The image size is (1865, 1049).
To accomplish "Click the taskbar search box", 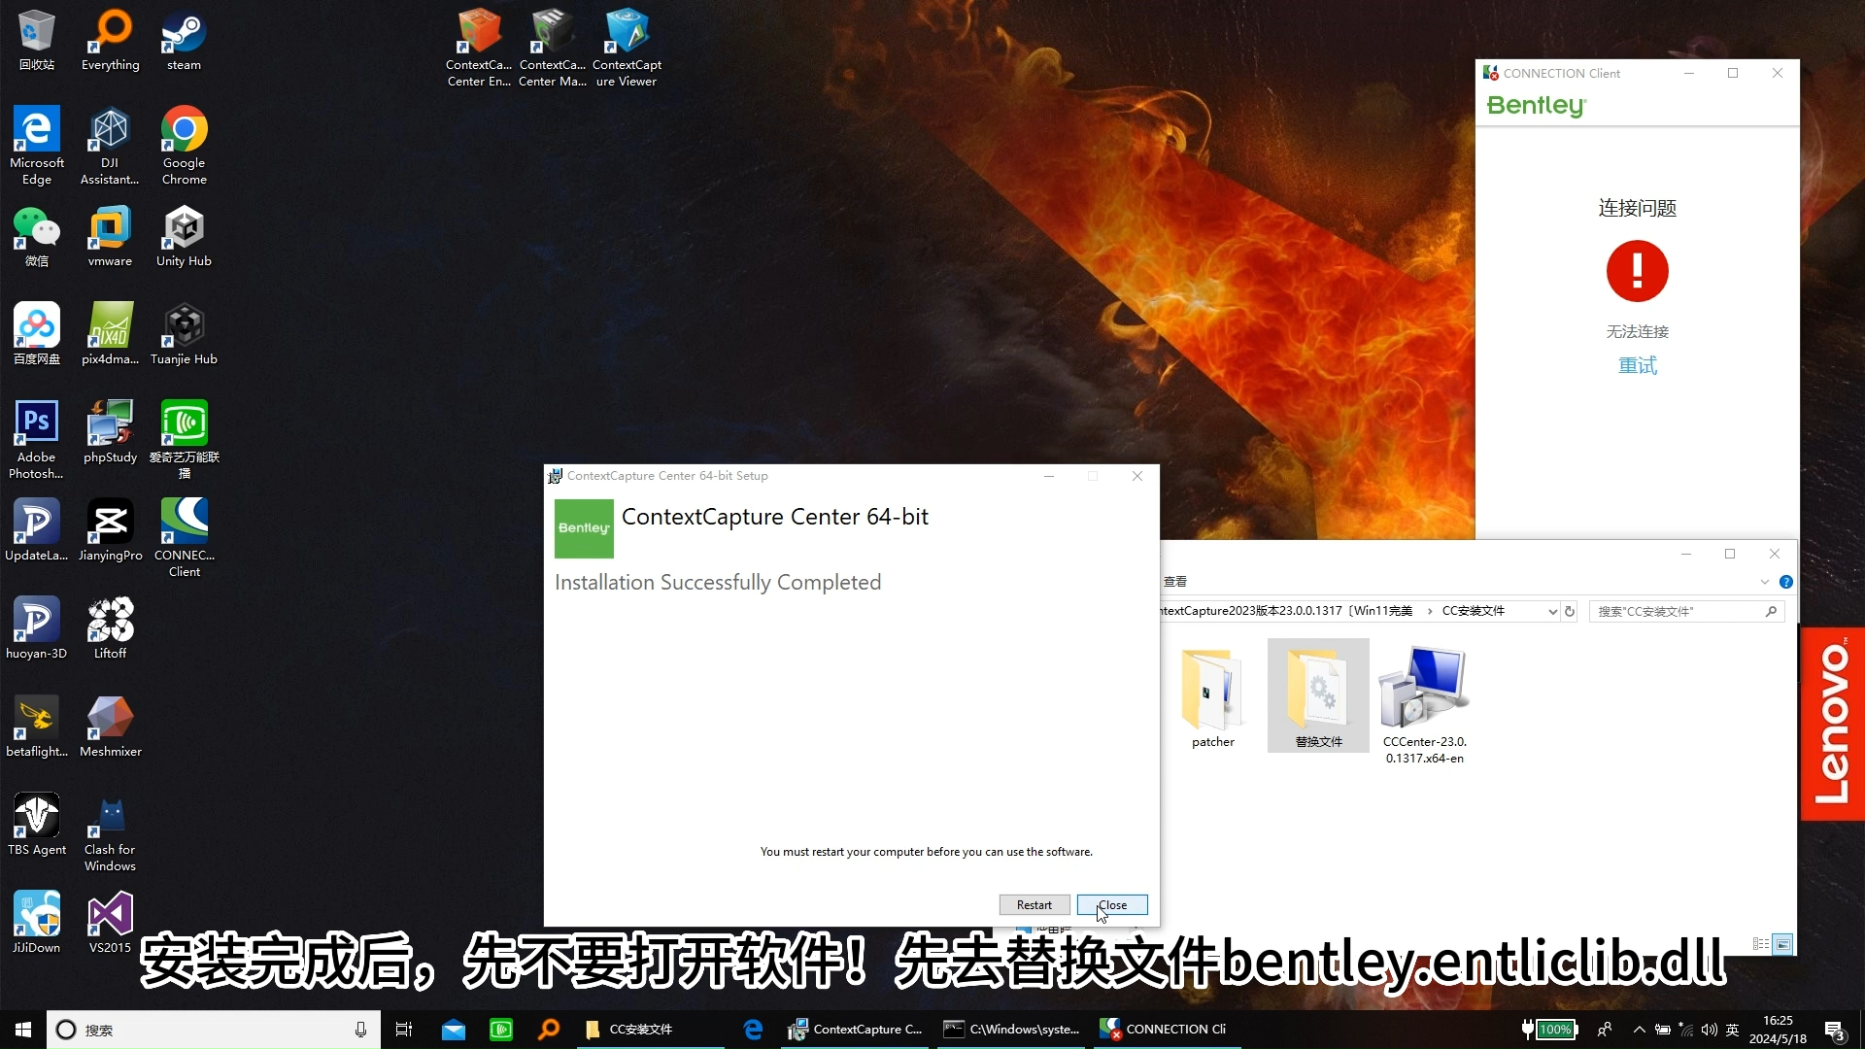I will tap(212, 1030).
